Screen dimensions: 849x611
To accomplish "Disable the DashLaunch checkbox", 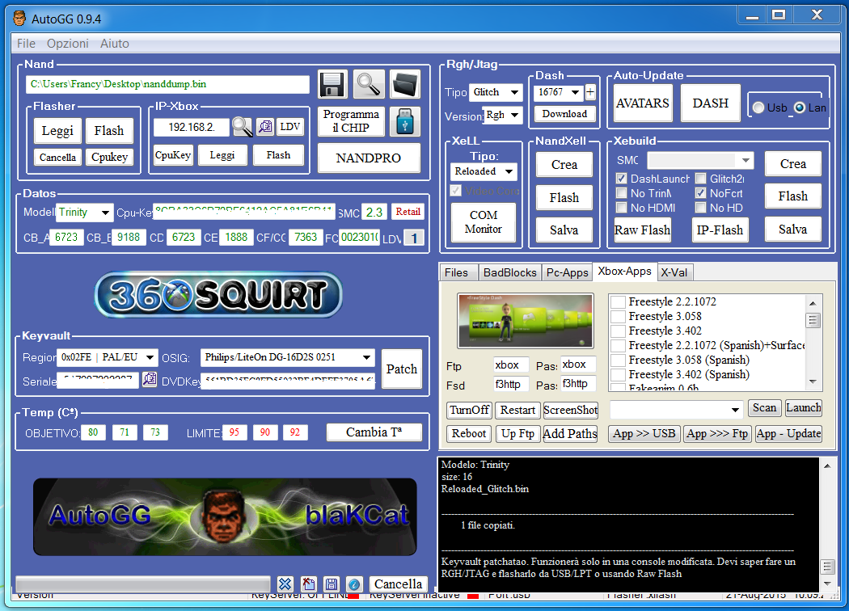I will (x=622, y=179).
